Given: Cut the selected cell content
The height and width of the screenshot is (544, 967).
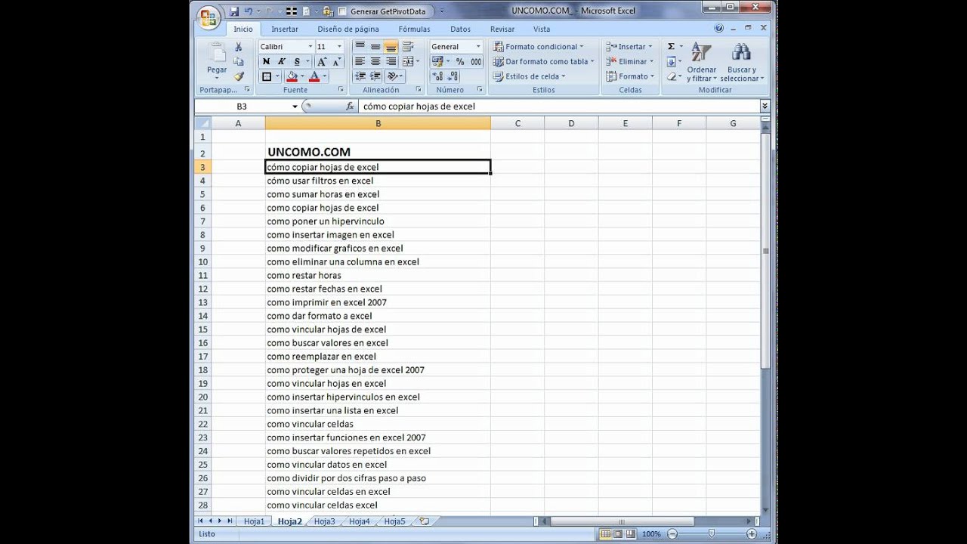Looking at the screenshot, I should pos(239,47).
